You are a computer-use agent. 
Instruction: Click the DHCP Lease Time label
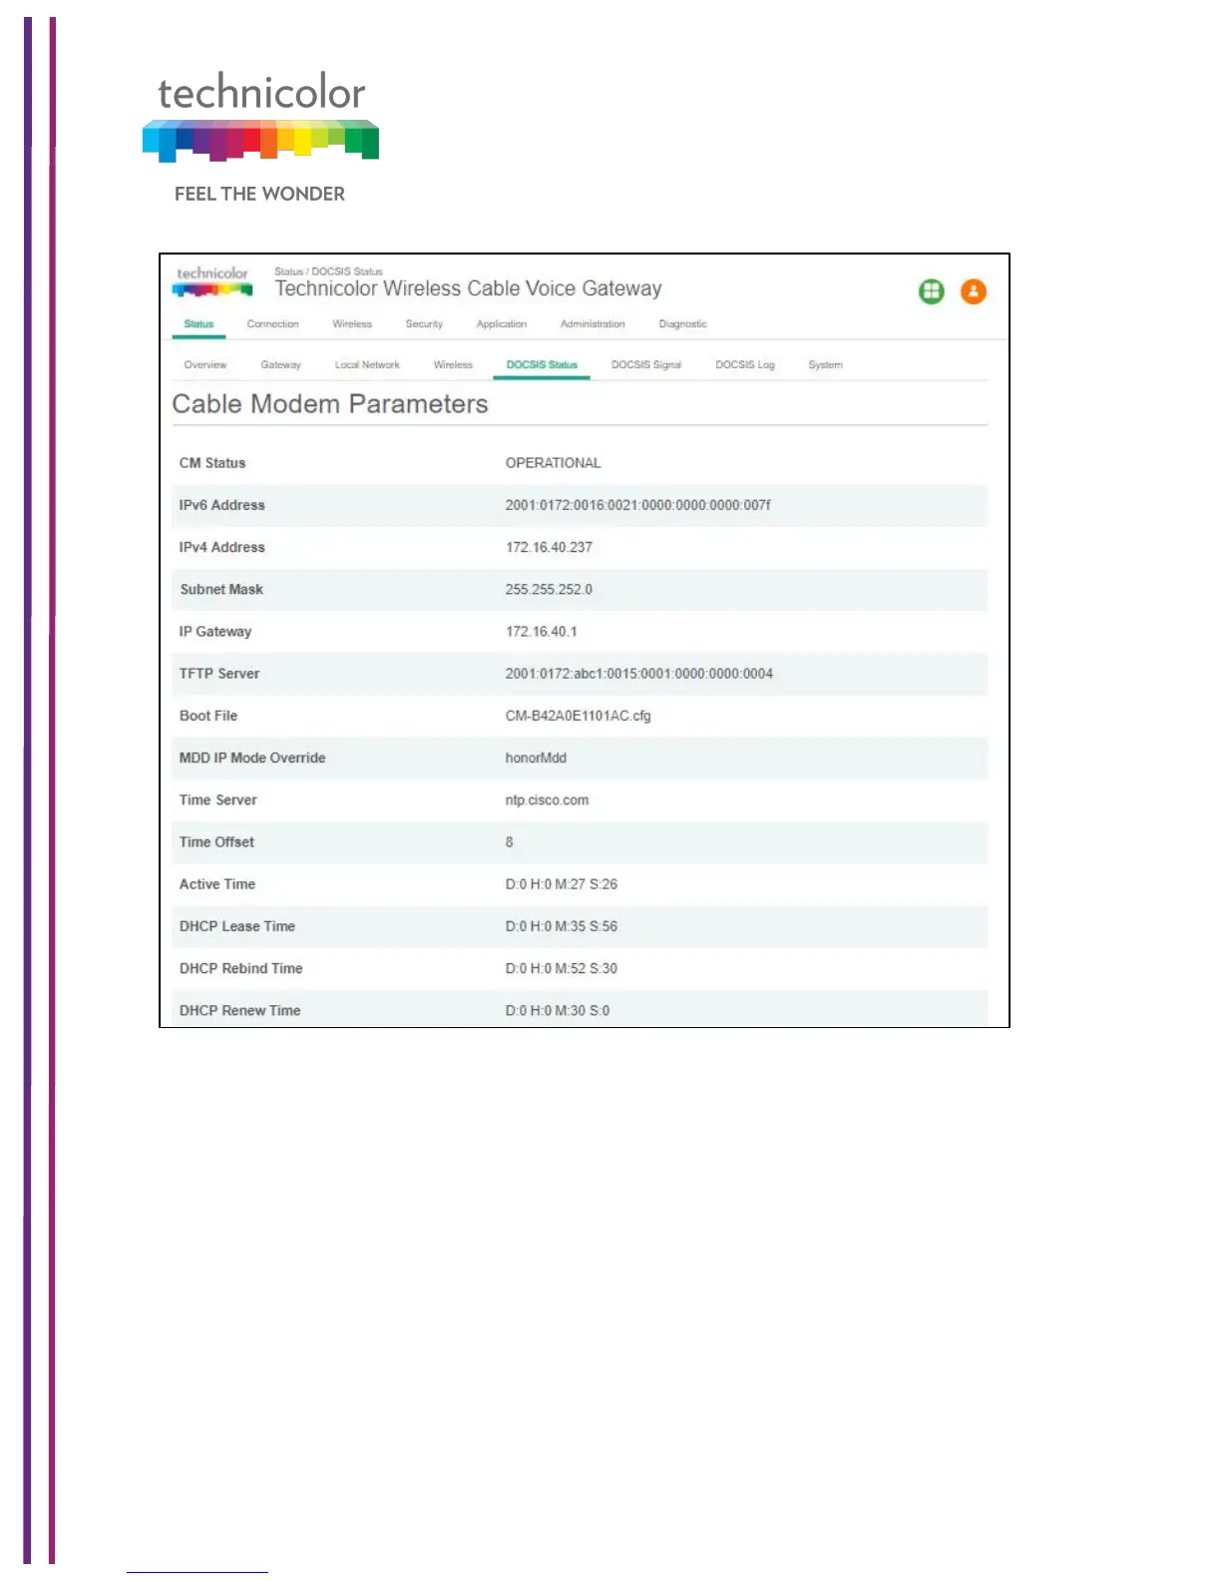pyautogui.click(x=237, y=926)
